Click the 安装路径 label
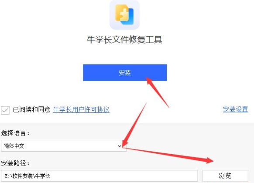This screenshot has height=183, width=254. (15, 163)
